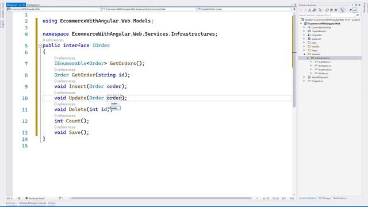Select the wwwroot folder

point(315,39)
